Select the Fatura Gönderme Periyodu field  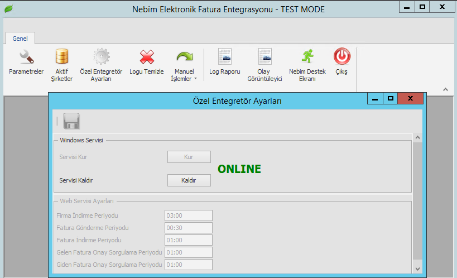click(x=189, y=228)
